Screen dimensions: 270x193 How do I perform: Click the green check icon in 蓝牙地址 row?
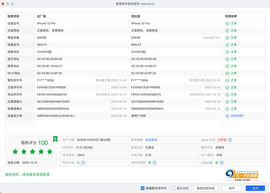click(227, 59)
